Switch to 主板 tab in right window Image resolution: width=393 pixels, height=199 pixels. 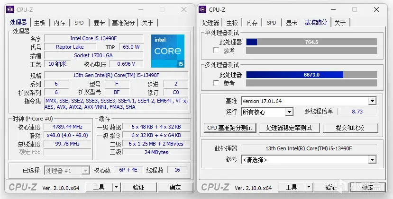tap(232, 23)
